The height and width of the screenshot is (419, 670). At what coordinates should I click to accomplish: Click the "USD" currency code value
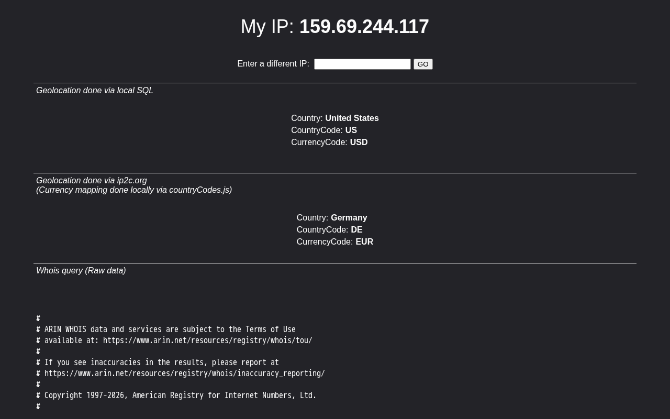359,142
